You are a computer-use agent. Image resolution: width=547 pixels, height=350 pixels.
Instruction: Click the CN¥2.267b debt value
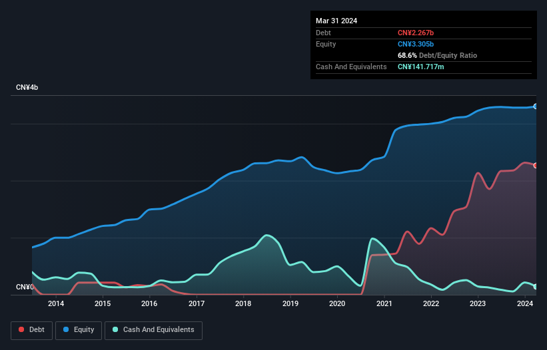click(x=416, y=33)
